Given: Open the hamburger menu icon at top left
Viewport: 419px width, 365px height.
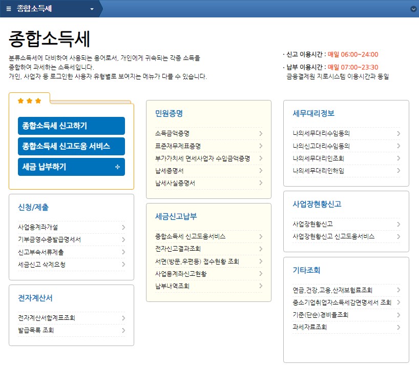Looking at the screenshot, I should pos(9,9).
